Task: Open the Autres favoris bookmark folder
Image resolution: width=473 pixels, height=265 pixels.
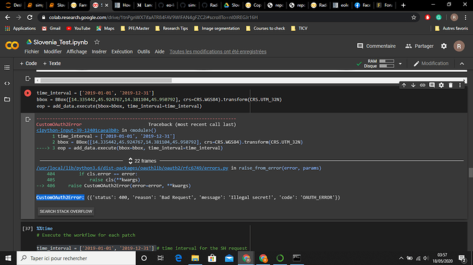Action: (x=451, y=28)
